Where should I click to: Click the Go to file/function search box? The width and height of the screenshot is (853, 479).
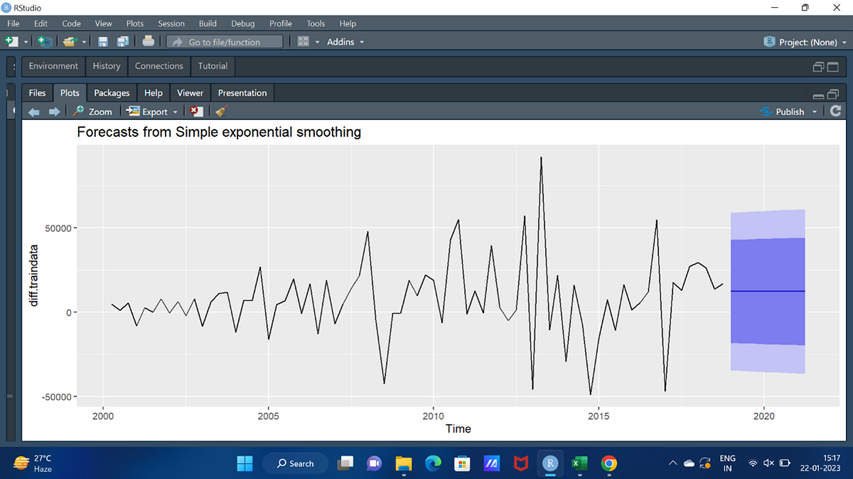pos(224,41)
